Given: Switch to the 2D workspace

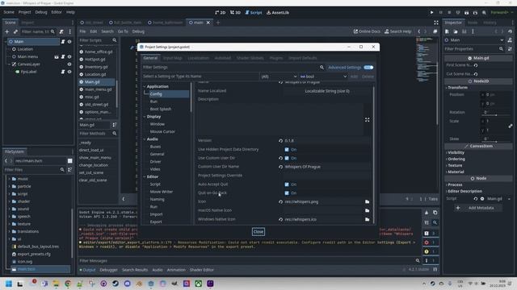Looking at the screenshot, I should (221, 13).
